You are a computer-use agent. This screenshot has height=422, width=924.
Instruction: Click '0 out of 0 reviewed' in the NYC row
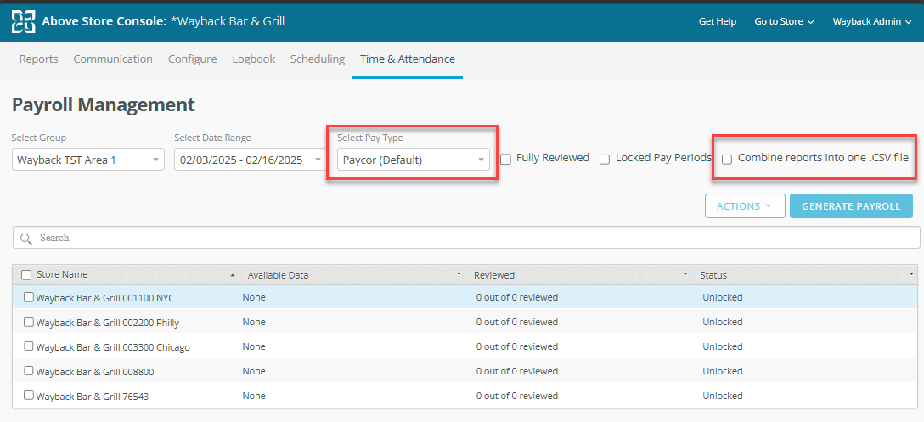(x=517, y=297)
